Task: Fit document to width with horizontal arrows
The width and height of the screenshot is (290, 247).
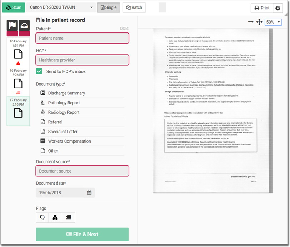Action: click(251, 22)
